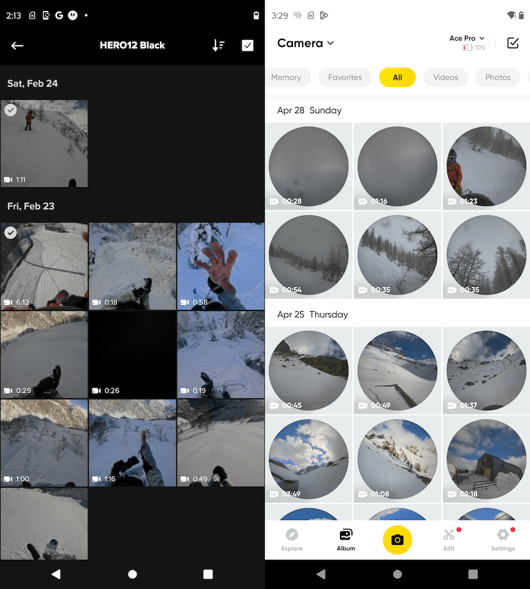Image resolution: width=530 pixels, height=589 pixels.
Task: Tap the Google icon in left status bar
Action: point(59,16)
